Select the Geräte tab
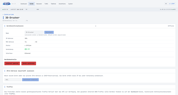 click(31, 4)
